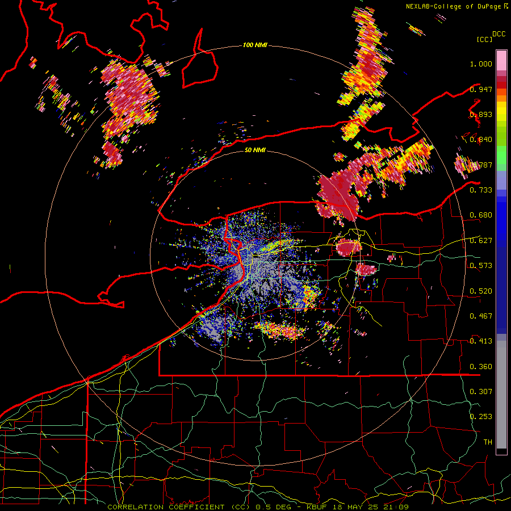Click the 0.733 legend value
This screenshot has width=511, height=511.
click(481, 190)
